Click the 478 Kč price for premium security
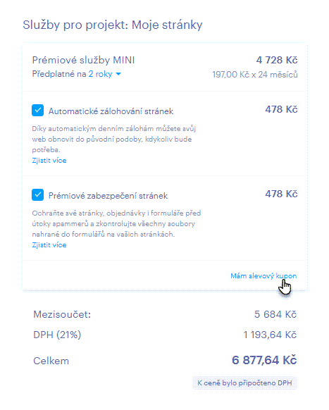This screenshot has width=329, height=410. [x=281, y=194]
